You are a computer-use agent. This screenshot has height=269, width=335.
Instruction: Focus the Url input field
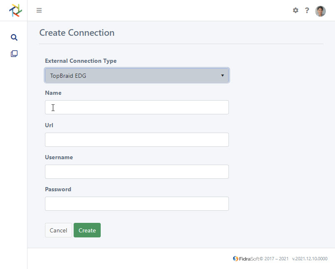tap(136, 139)
